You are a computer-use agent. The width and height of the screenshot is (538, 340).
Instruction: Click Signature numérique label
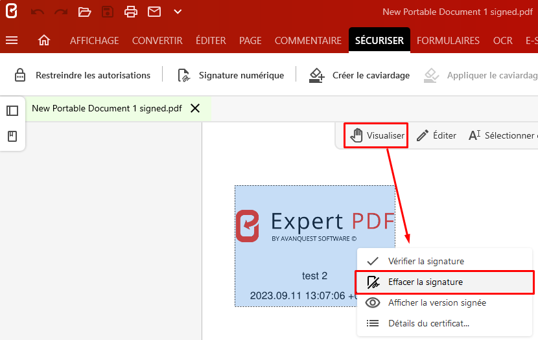(x=241, y=75)
